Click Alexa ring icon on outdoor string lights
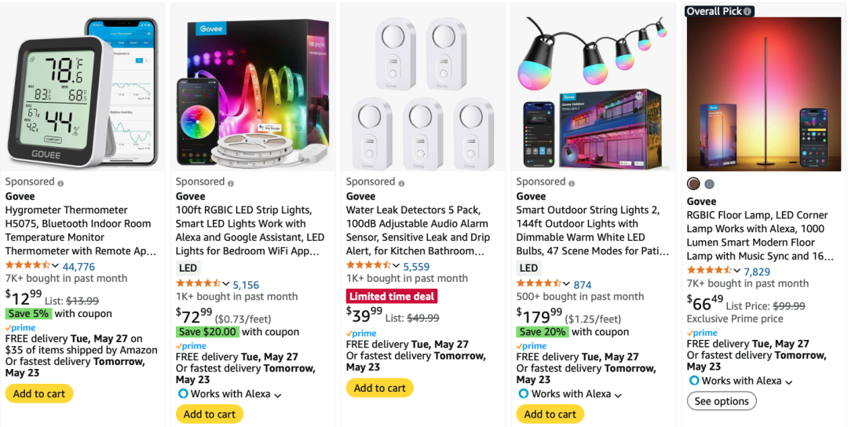This screenshot has width=848, height=427. tap(523, 394)
